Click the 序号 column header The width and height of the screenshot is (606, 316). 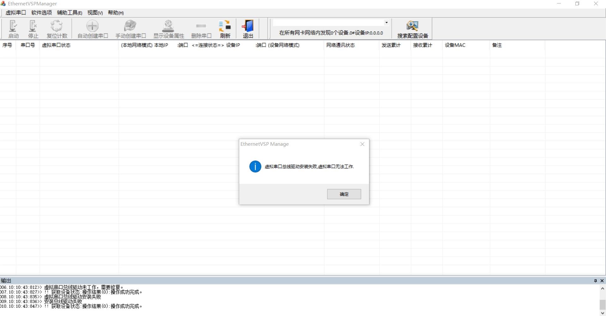[7, 45]
